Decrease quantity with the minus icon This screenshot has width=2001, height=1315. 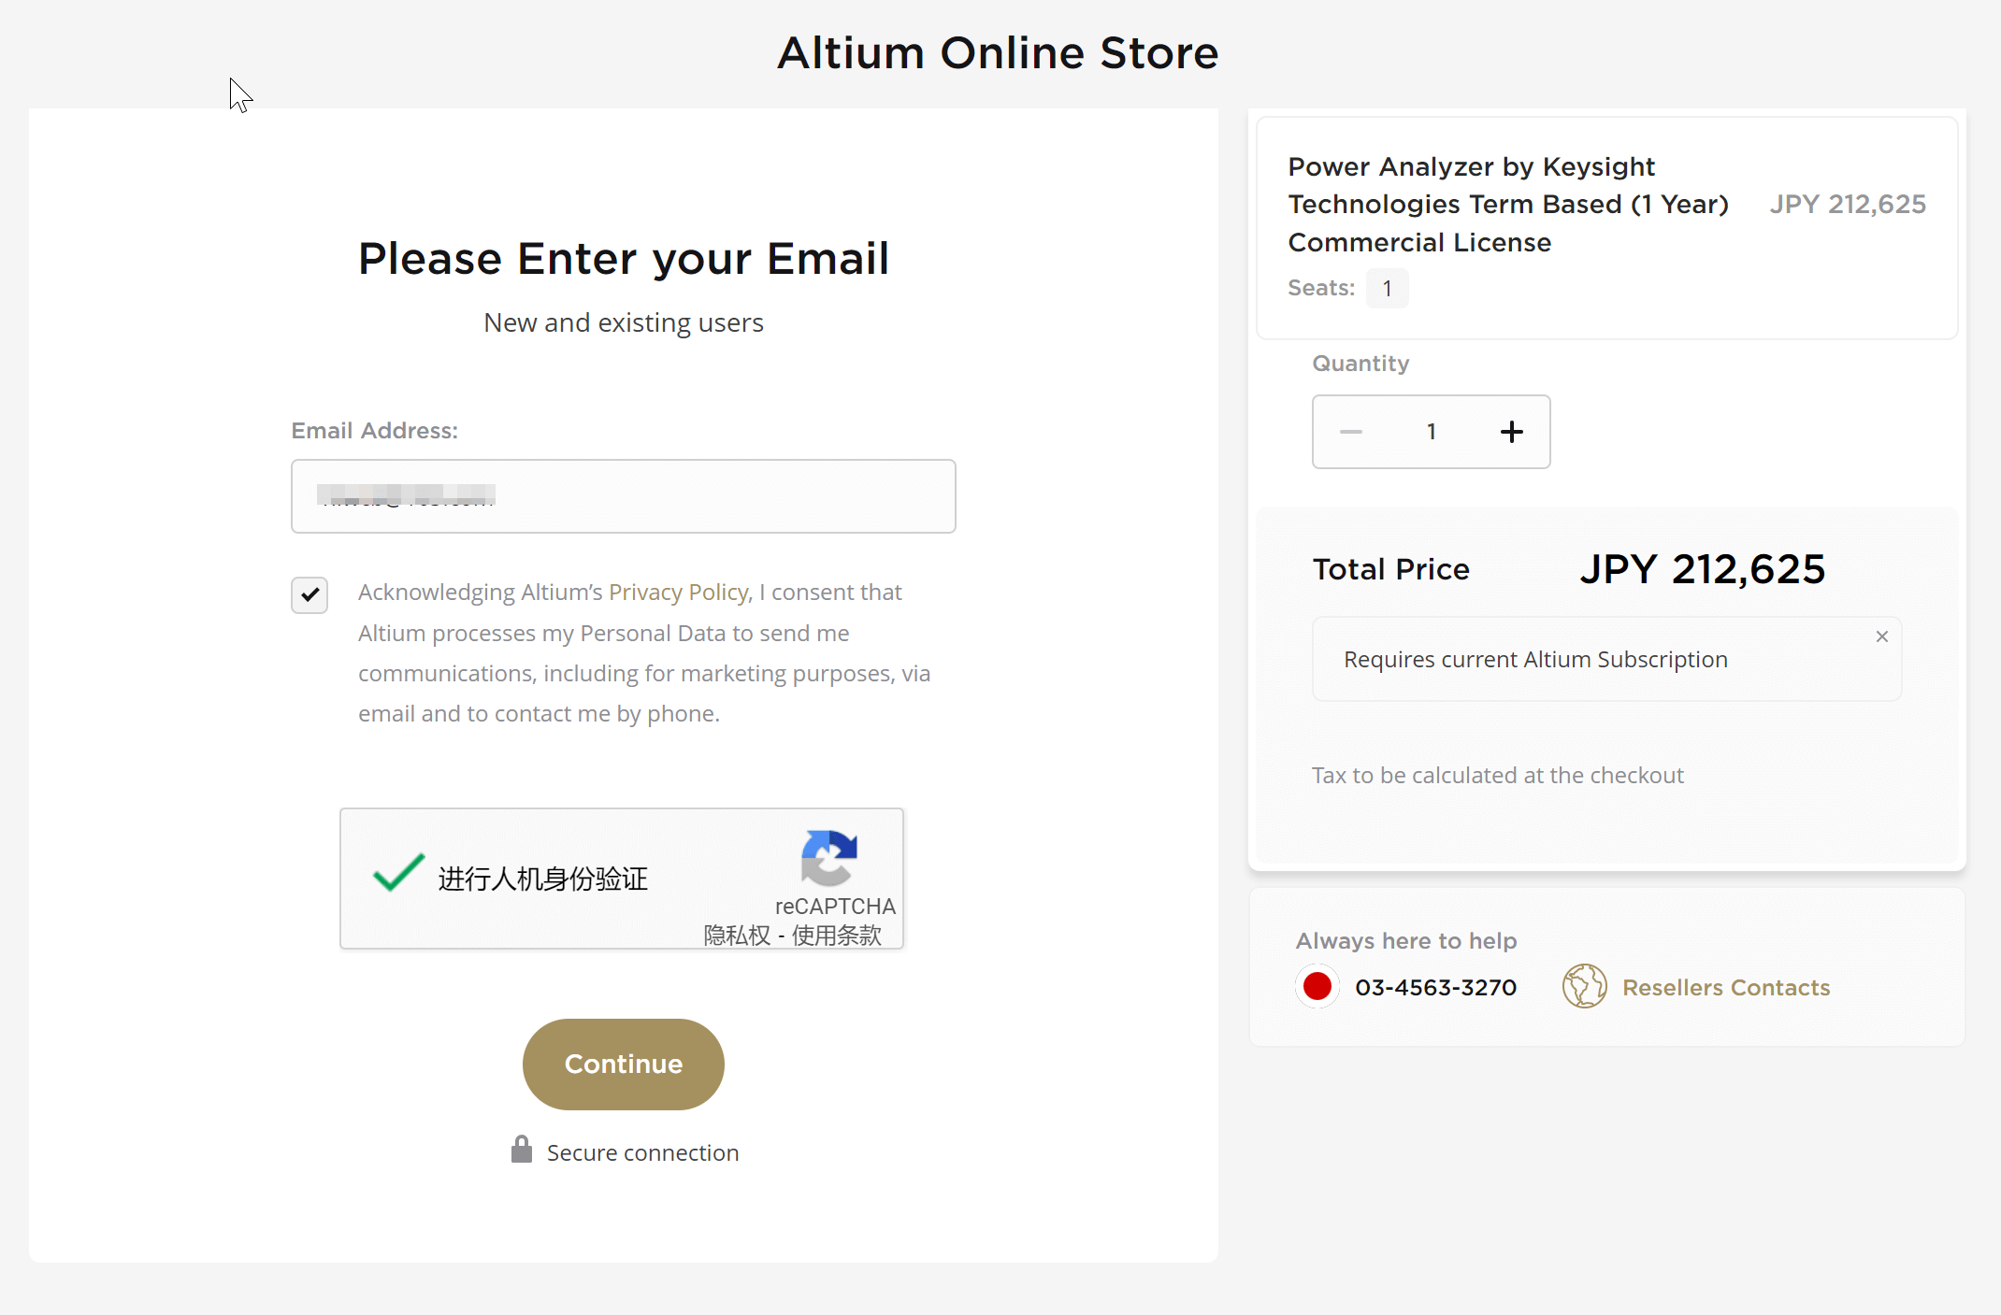tap(1351, 432)
